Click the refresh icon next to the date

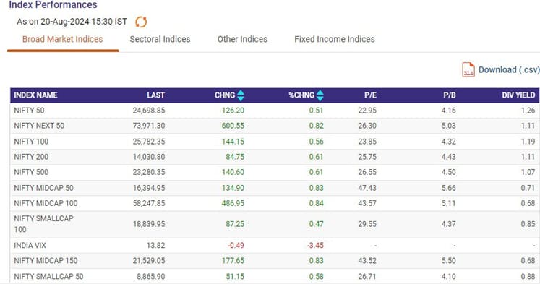(141, 22)
